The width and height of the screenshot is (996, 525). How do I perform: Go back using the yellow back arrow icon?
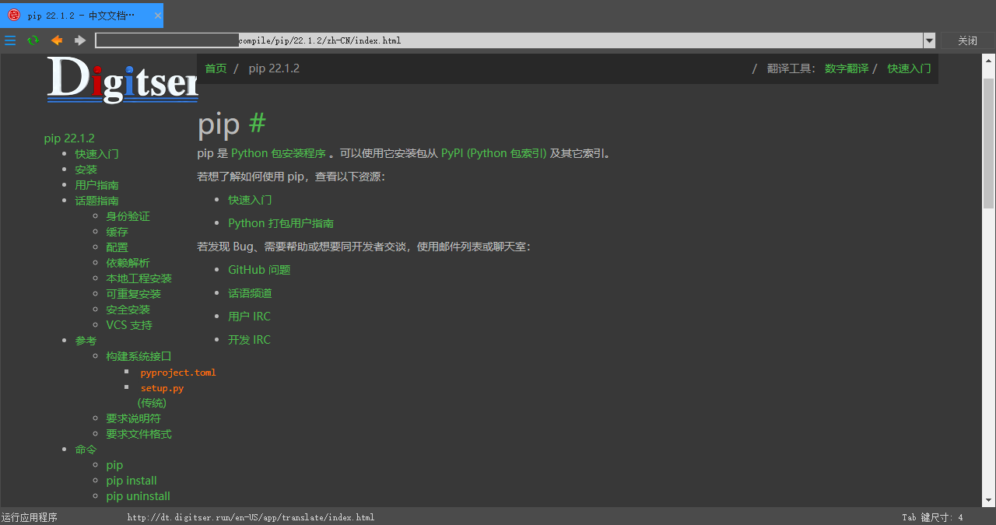pyautogui.click(x=55, y=40)
